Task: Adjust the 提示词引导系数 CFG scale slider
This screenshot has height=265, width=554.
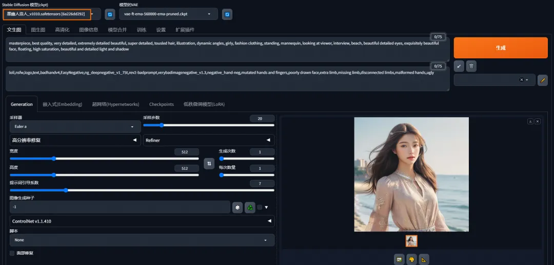Action: (x=142, y=190)
